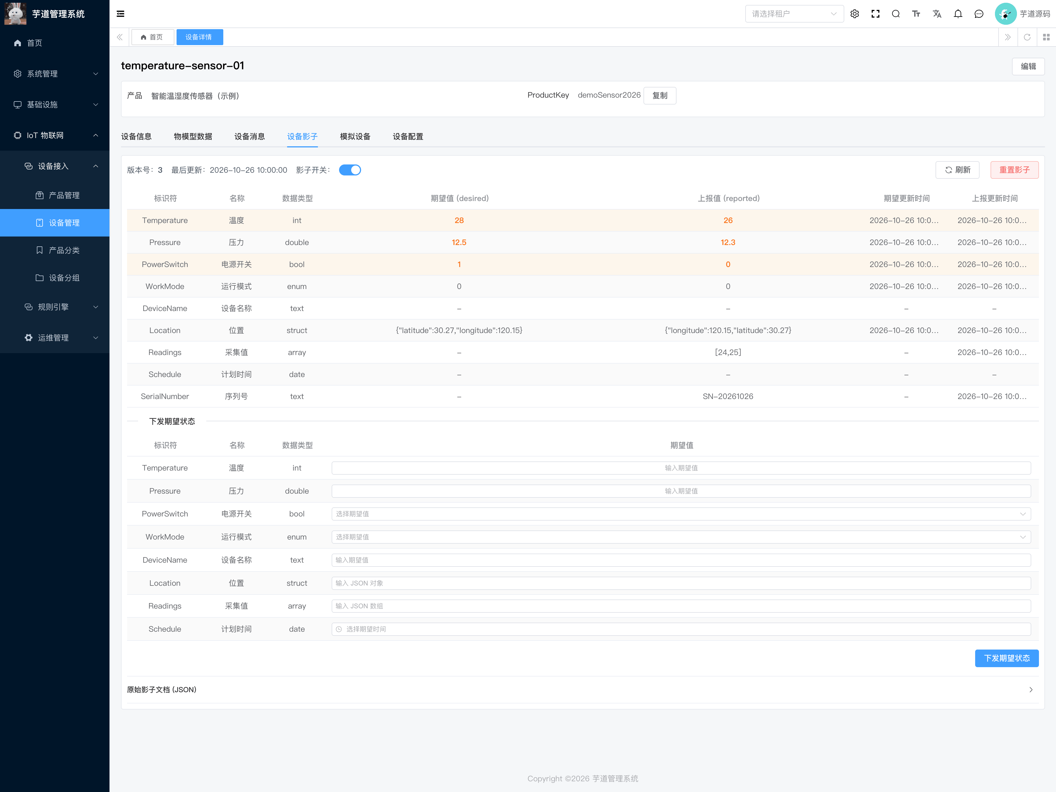This screenshot has width=1056, height=792.
Task: Expand the 规则引擎 menu
Action: pos(54,307)
